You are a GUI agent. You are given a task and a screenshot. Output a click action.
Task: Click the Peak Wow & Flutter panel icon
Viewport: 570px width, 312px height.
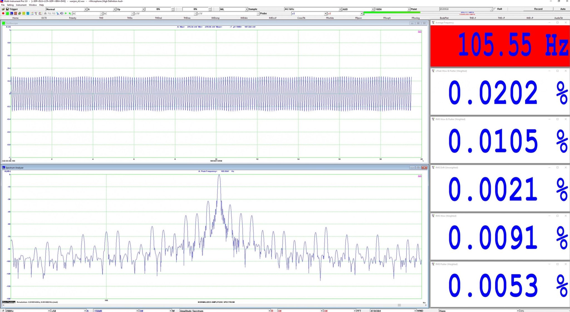433,71
